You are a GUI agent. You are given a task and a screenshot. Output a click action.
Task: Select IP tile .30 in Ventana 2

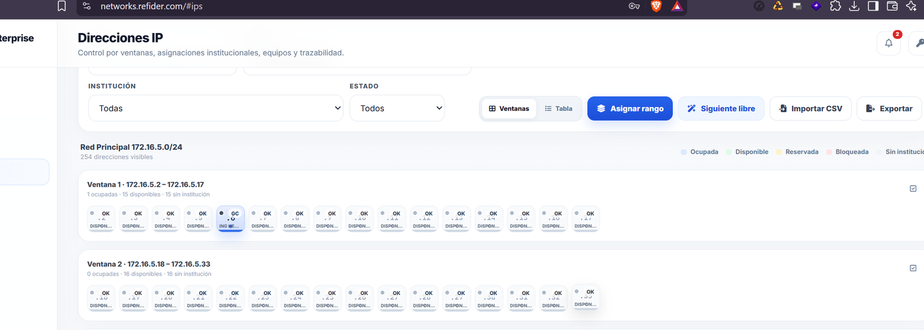click(x=489, y=299)
